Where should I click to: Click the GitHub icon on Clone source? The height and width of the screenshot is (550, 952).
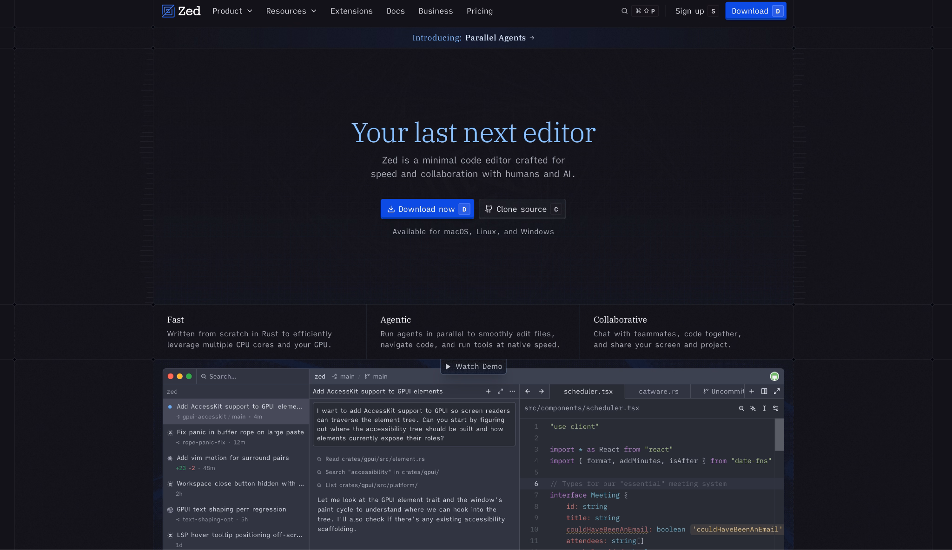489,209
